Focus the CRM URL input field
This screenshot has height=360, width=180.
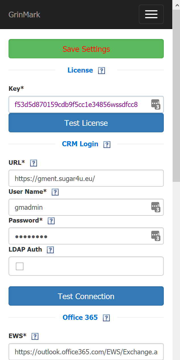coord(86,178)
